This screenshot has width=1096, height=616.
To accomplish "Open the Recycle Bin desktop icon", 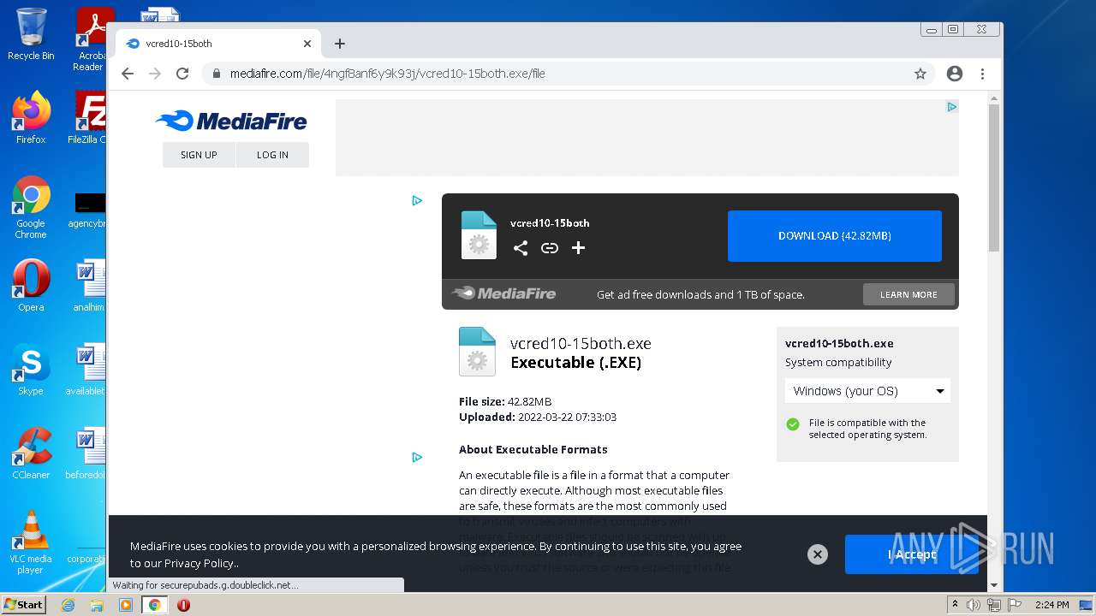I will point(31,34).
